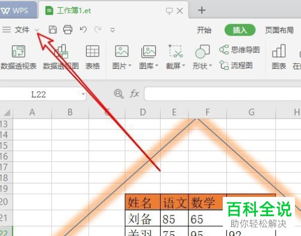Insert a 数据透视表 pivot table

coord(19,57)
